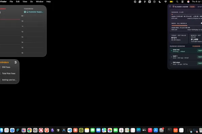
Task: Click the Wi-Fi status icon
Action: (x=166, y=2)
